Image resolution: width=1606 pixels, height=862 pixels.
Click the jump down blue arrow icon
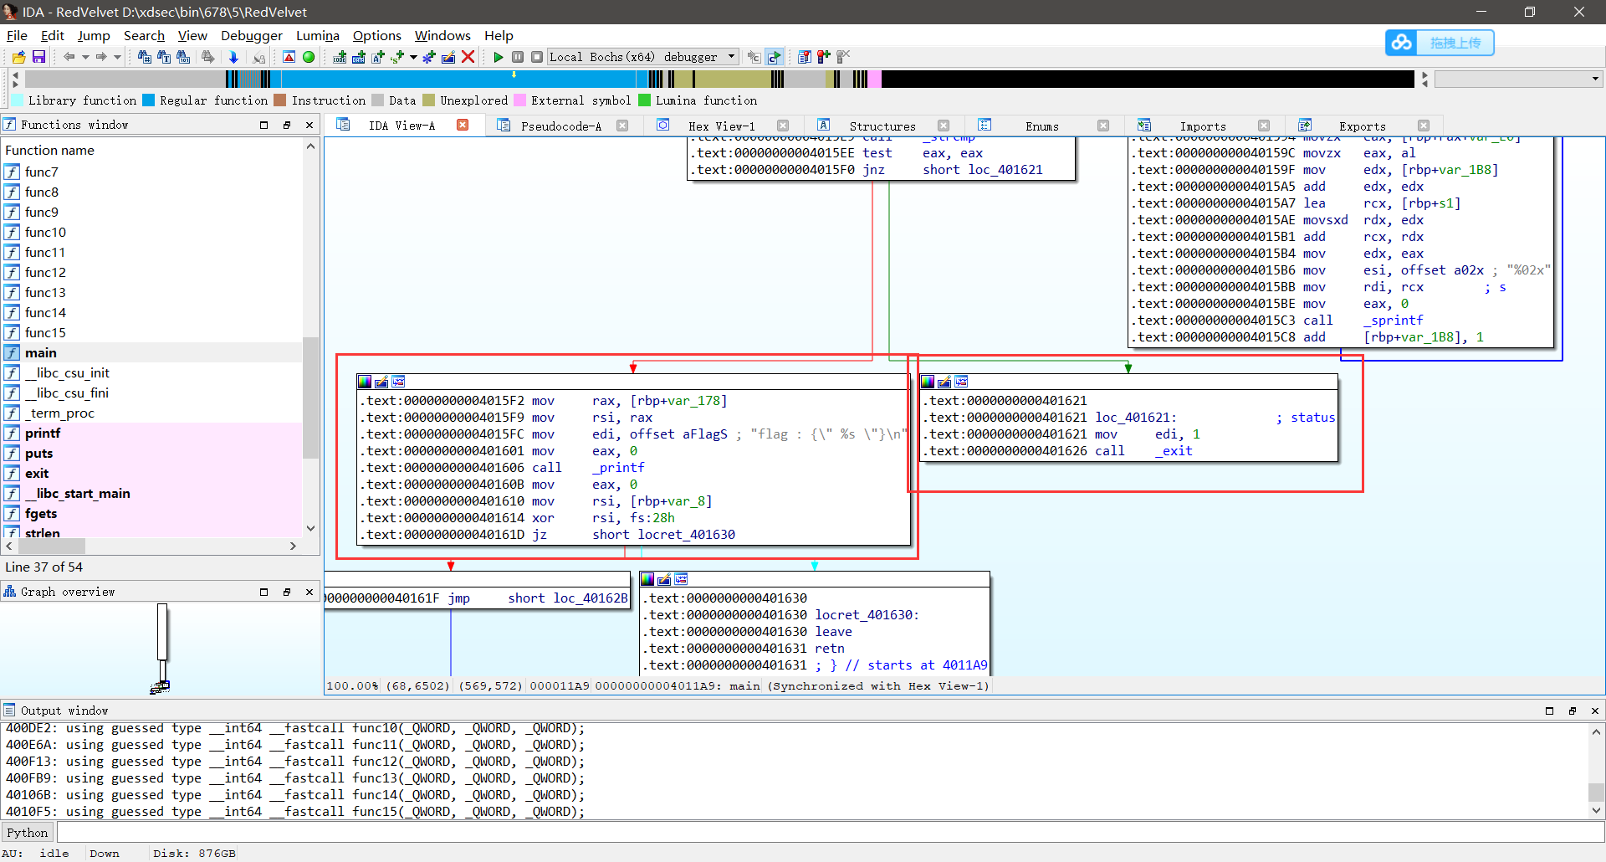[234, 57]
